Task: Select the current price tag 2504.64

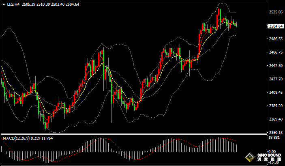Action: point(276,26)
